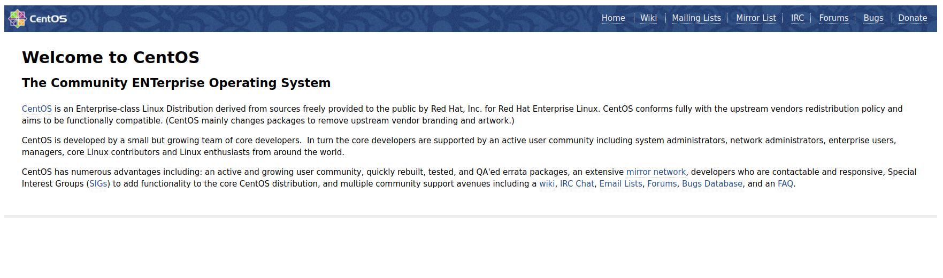Click the Email Lists hyperlink
Viewport: 943px width, 278px height.
click(x=620, y=184)
